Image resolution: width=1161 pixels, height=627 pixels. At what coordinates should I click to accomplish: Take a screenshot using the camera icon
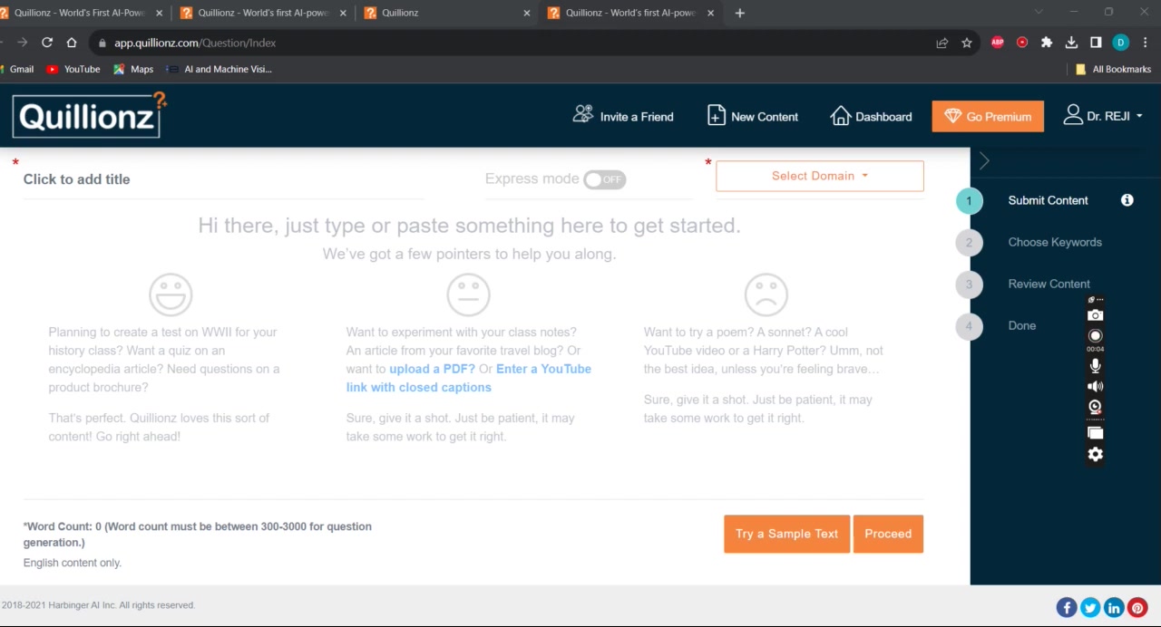pyautogui.click(x=1095, y=314)
